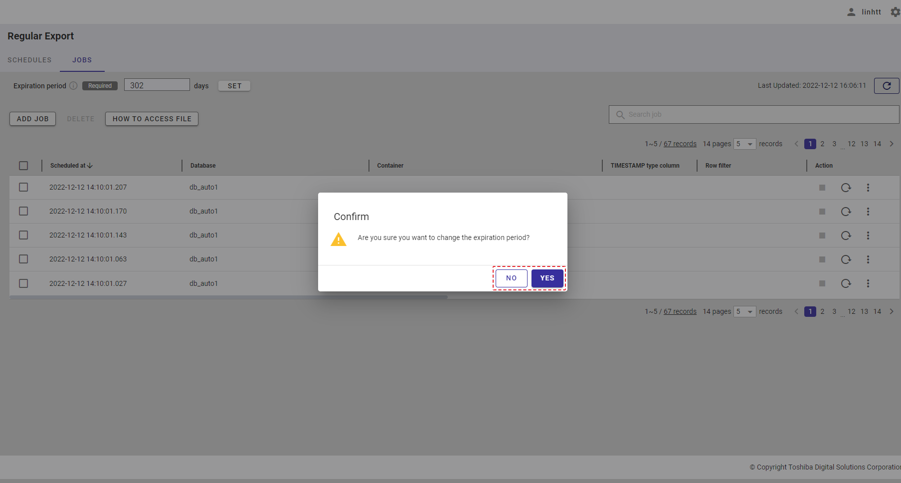Click stop icon for 14:10:01.143 job

pos(822,236)
